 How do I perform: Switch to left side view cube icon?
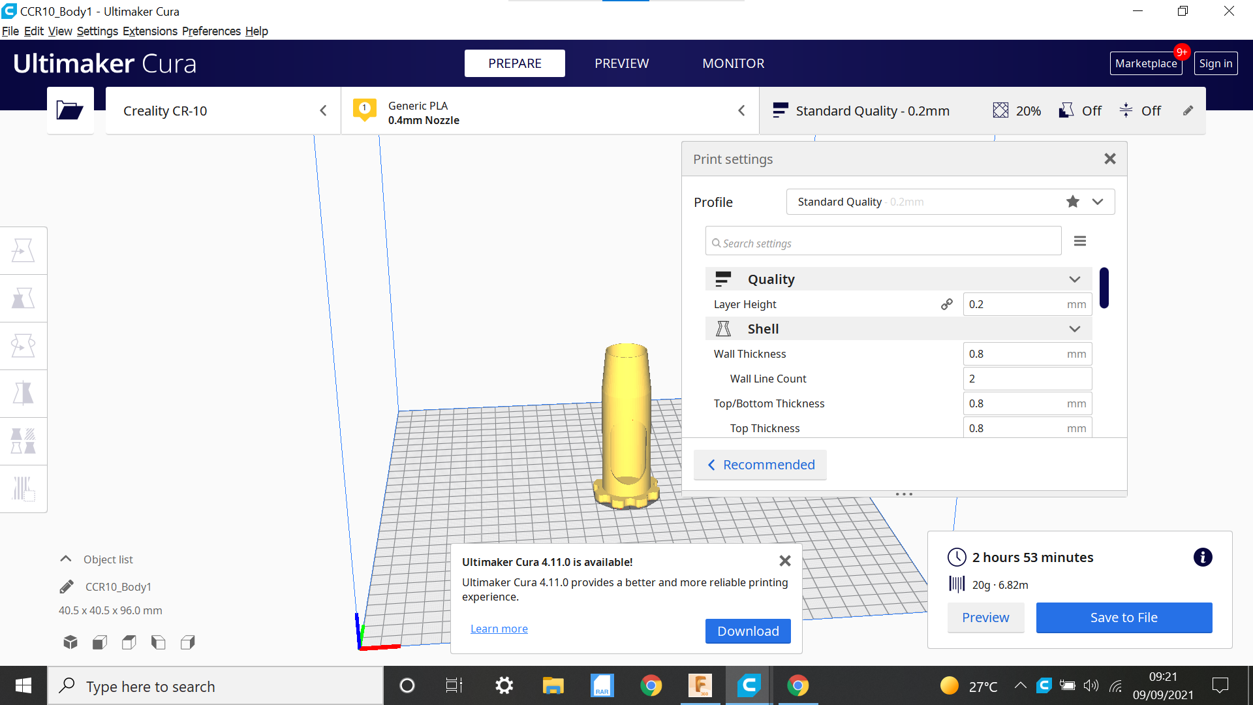(x=159, y=642)
